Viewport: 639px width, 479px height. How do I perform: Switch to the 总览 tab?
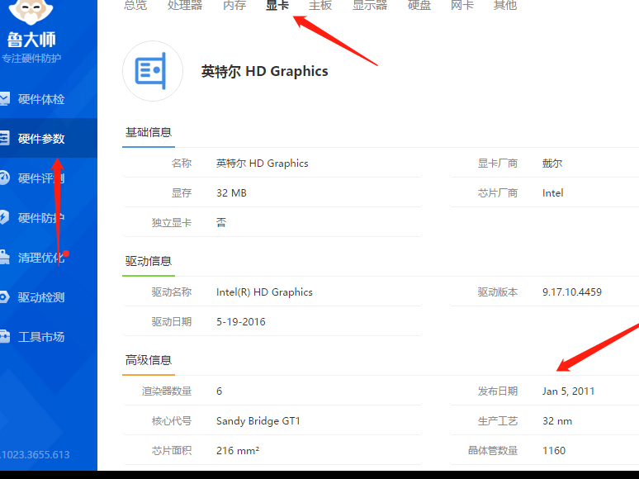(x=135, y=5)
